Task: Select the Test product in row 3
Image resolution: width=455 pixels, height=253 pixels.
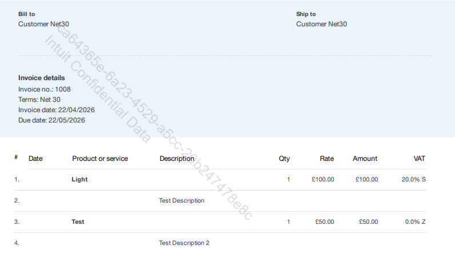Action: click(78, 222)
